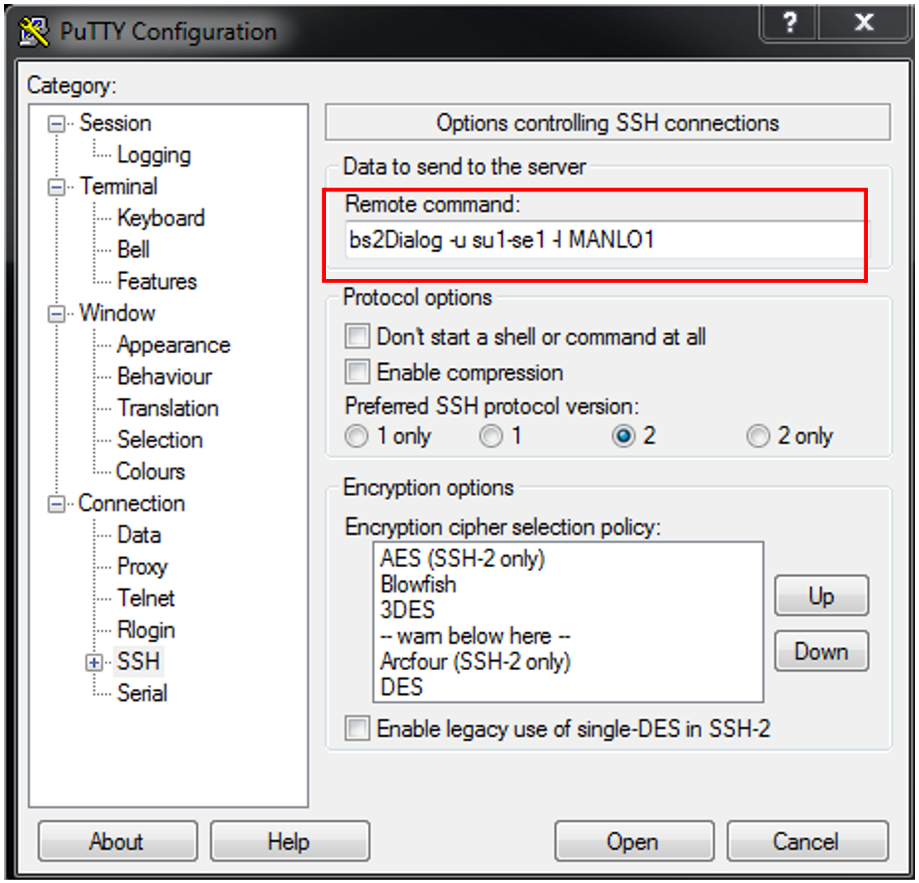Open the Behaviour category

coord(165,376)
